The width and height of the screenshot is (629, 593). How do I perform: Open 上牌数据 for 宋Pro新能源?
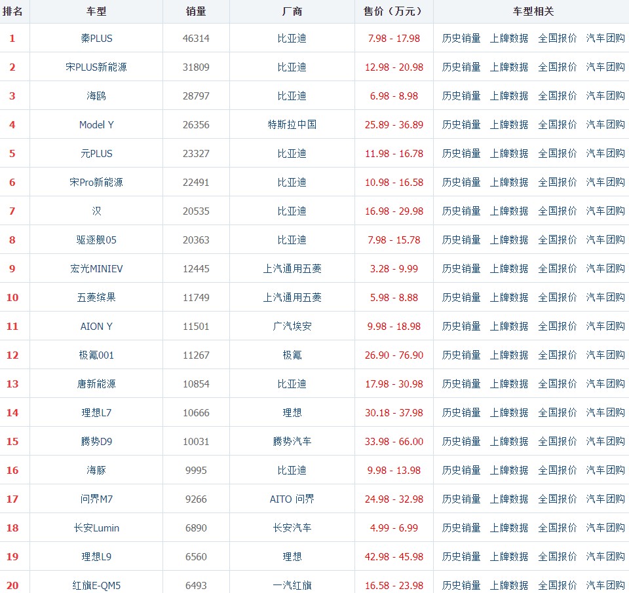click(x=509, y=183)
